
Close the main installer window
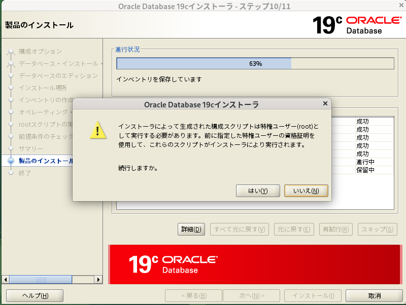pyautogui.click(x=401, y=5)
